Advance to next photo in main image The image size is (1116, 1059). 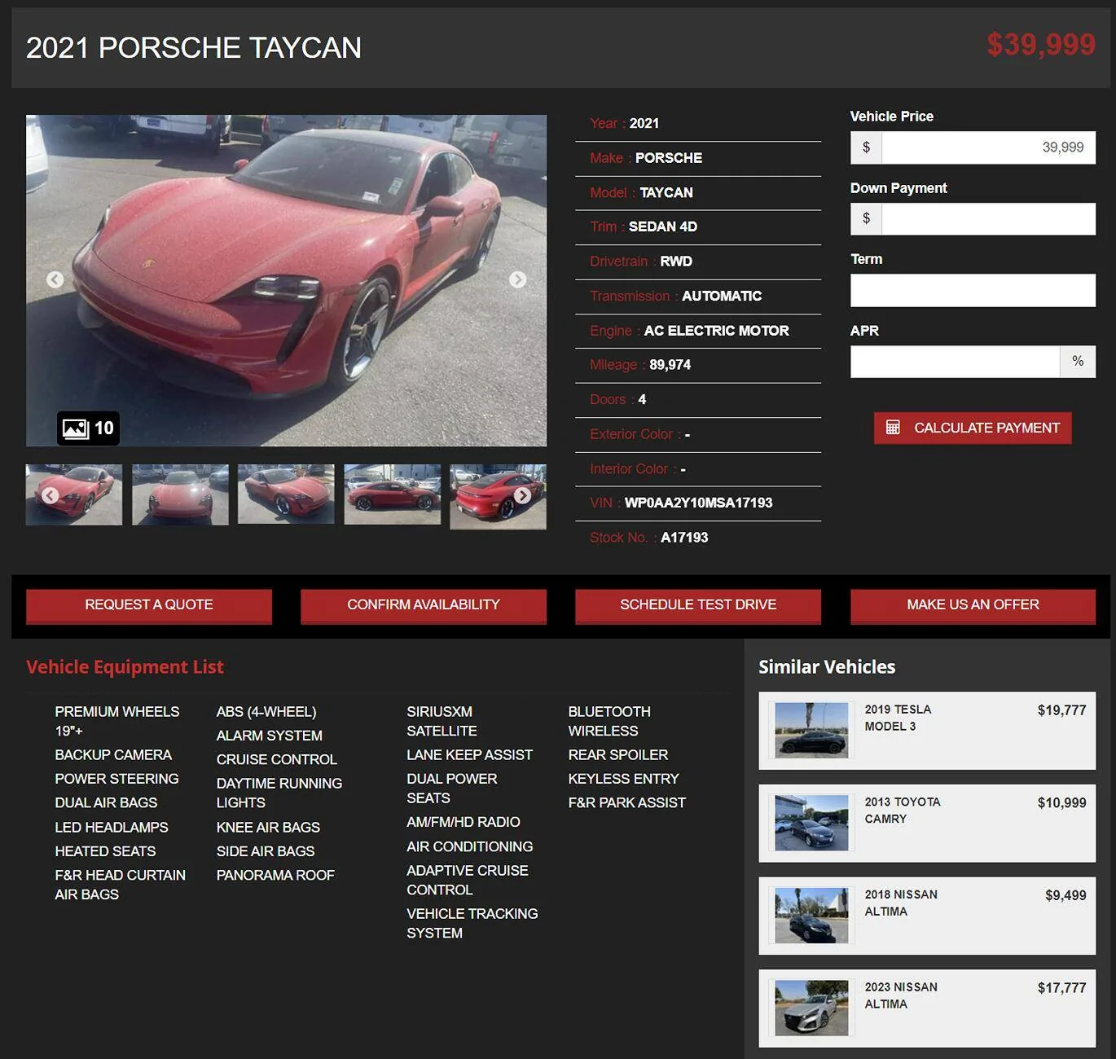pyautogui.click(x=518, y=279)
